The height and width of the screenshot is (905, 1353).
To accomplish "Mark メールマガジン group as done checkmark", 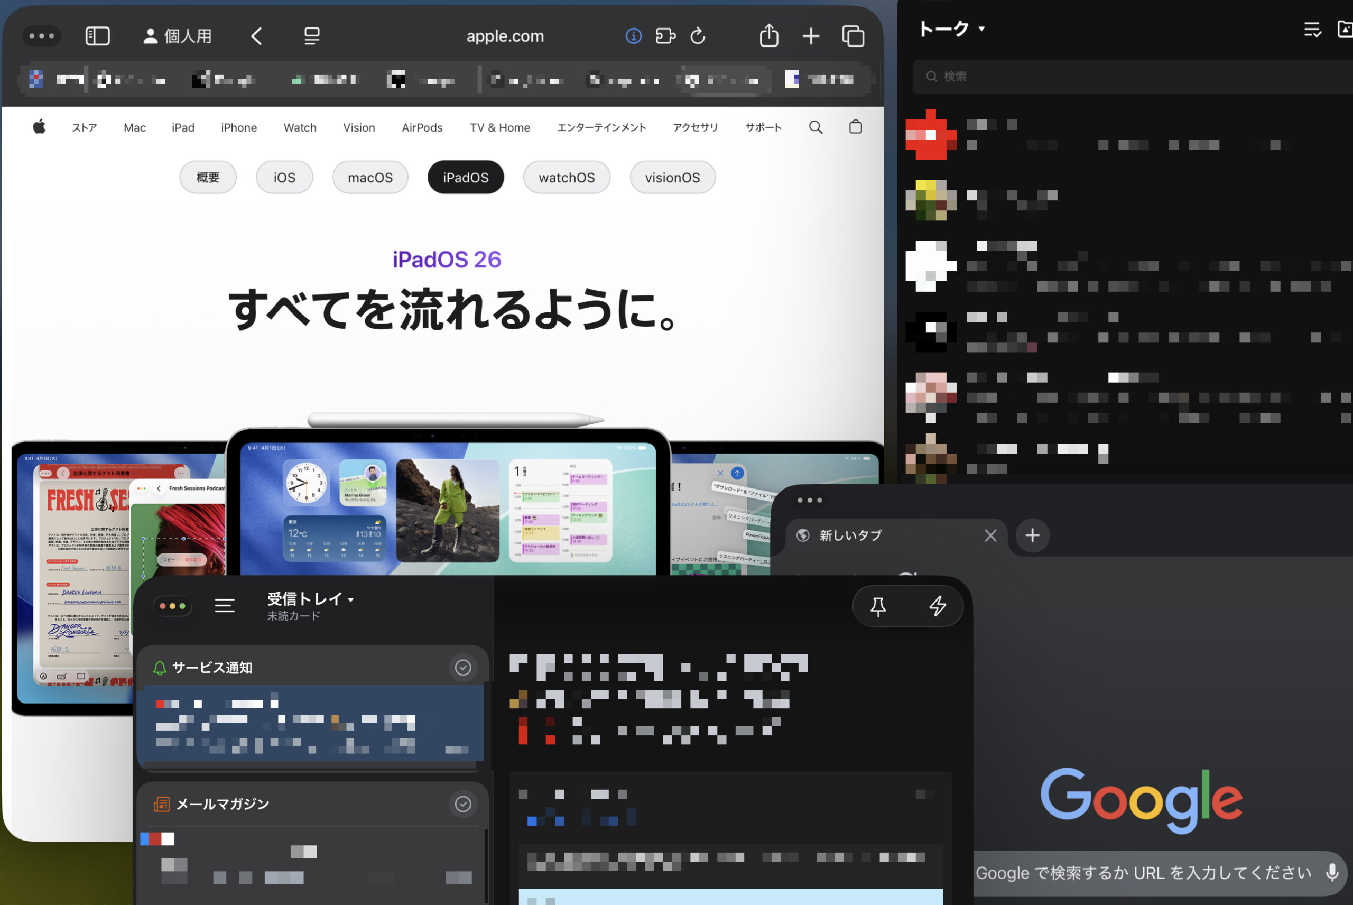I will 463,804.
